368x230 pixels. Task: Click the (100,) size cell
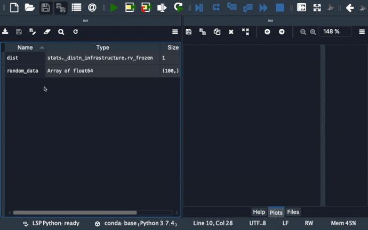(x=170, y=71)
